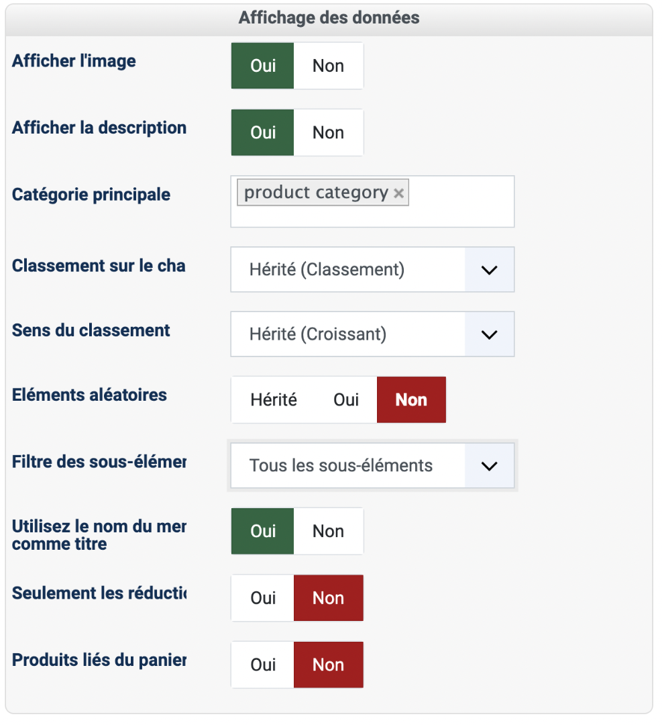This screenshot has height=725, width=662.
Task: Enable Oui for Produits liés du panier
Action: tap(263, 665)
